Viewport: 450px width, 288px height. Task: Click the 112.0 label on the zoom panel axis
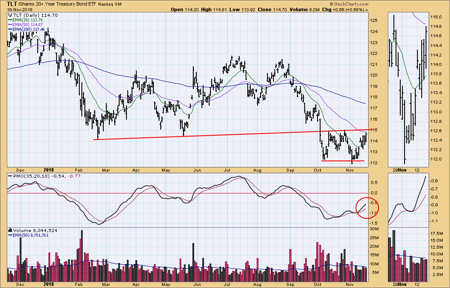[436, 159]
